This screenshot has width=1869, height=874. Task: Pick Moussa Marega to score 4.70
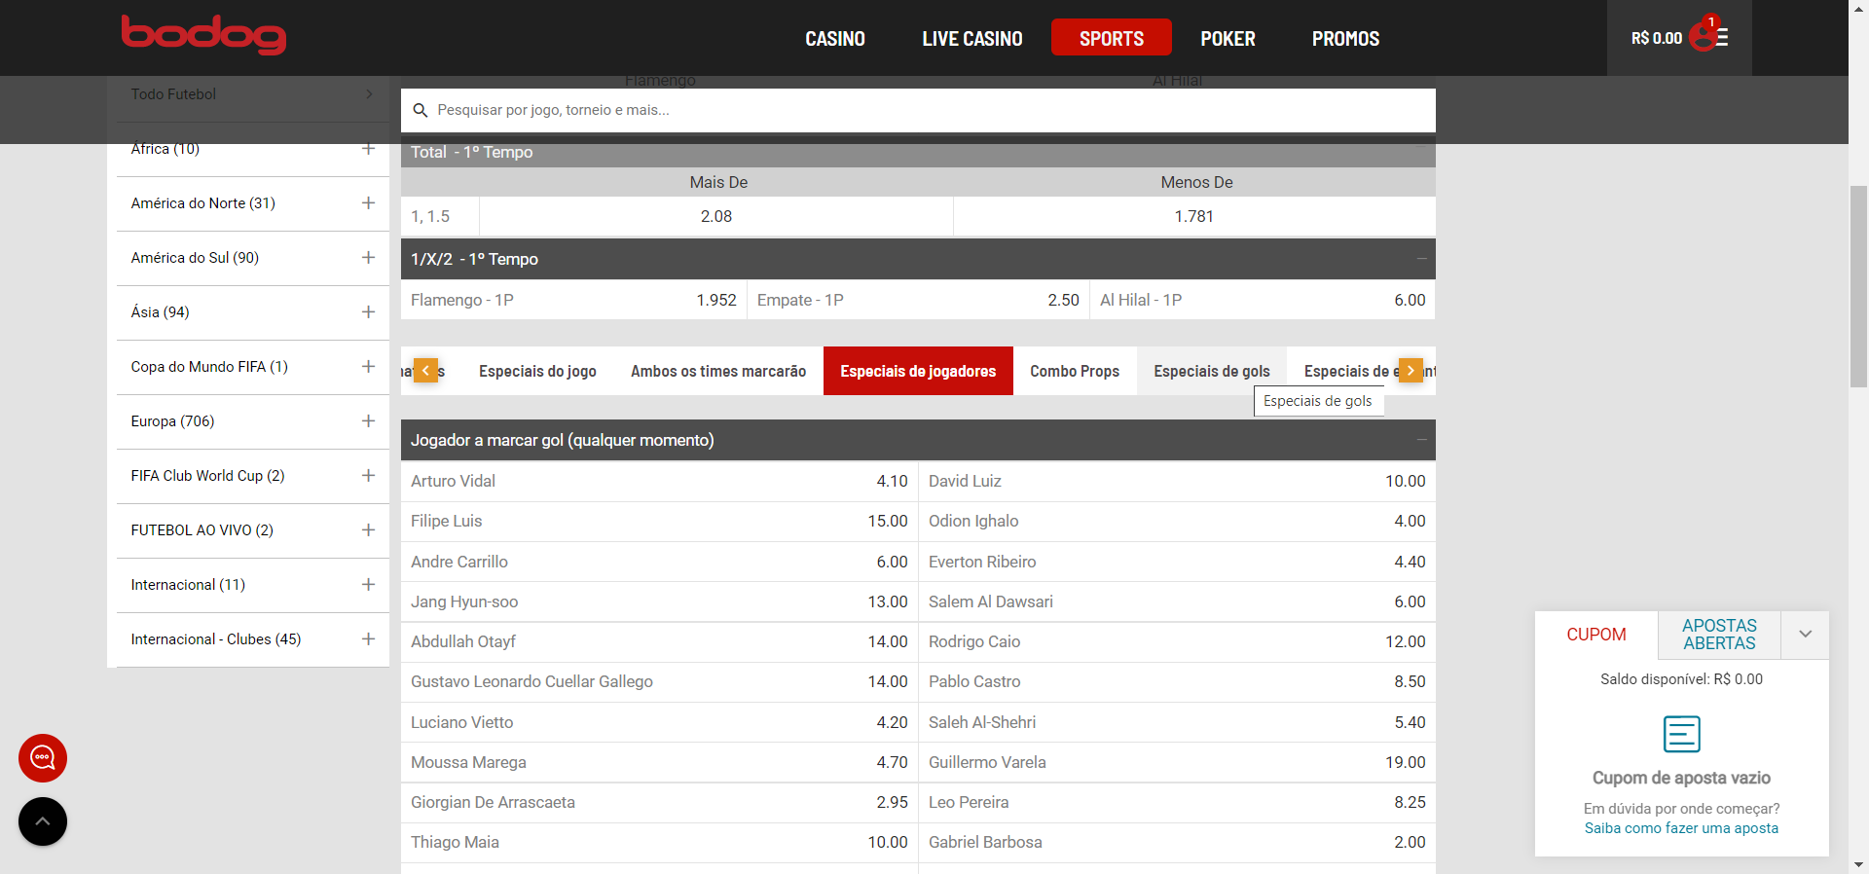(x=659, y=762)
